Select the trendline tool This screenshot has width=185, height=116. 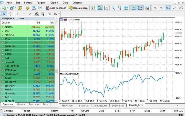coord(30,14)
